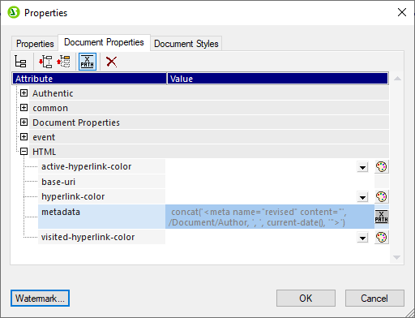Click XPath edit icon in metadata row
This screenshot has height=318, width=415.
tap(382, 217)
